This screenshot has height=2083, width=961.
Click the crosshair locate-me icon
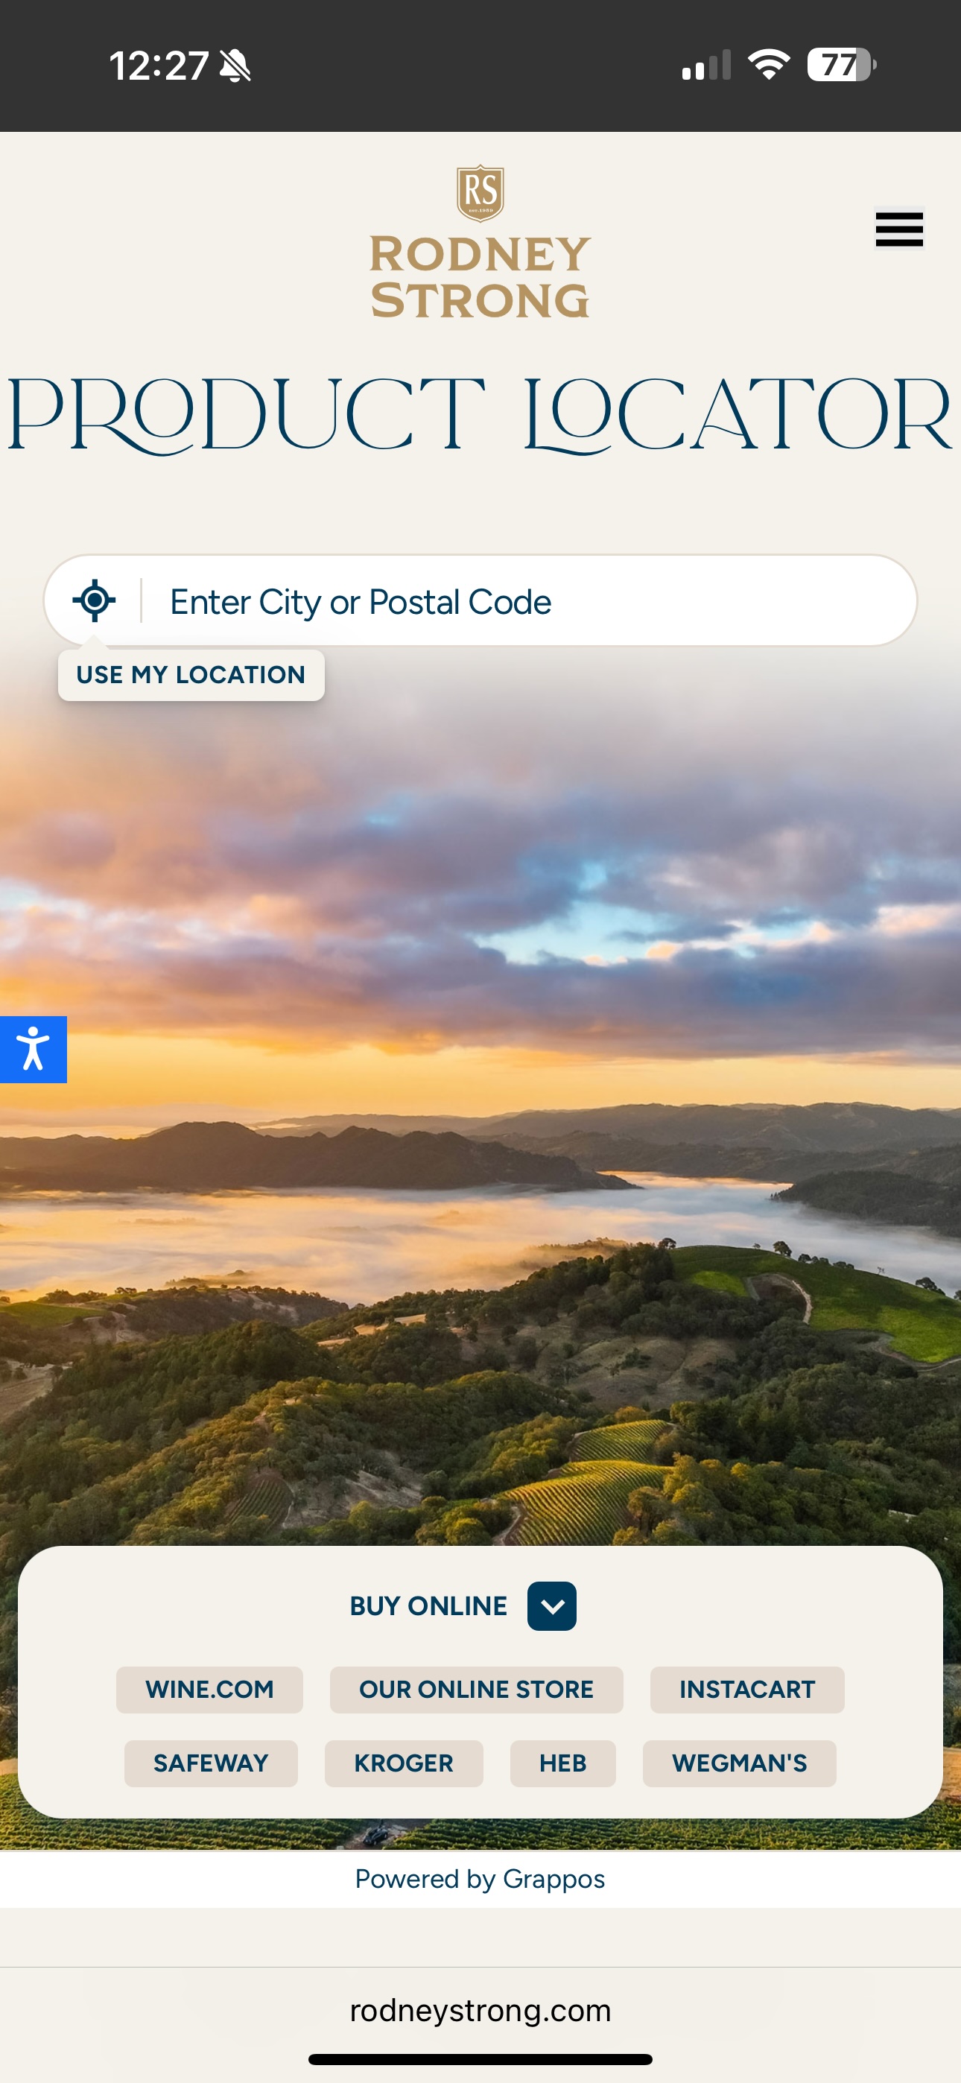[95, 600]
